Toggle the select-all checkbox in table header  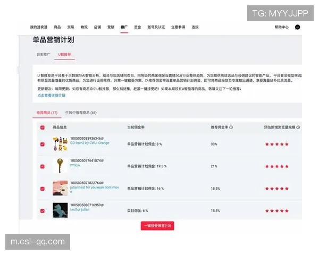click(43, 127)
